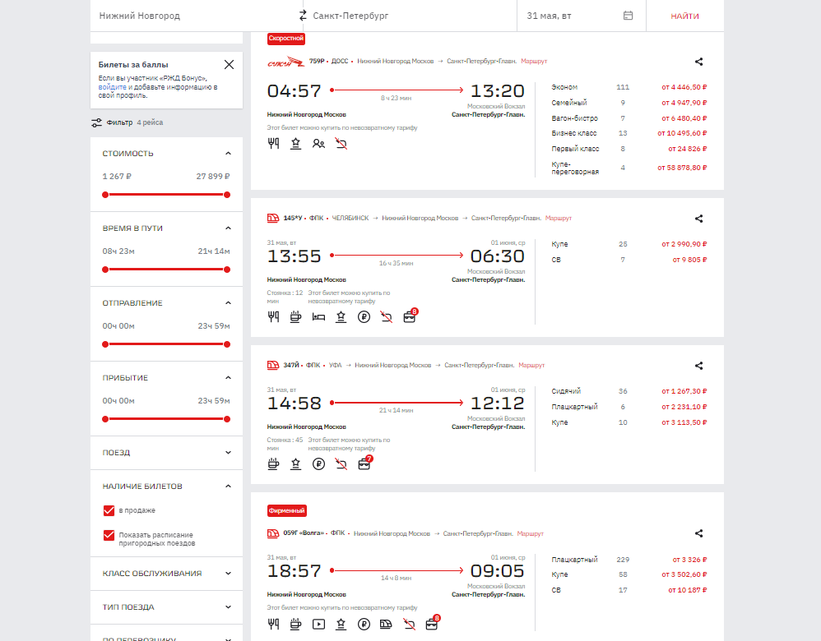This screenshot has width=821, height=641.
Task: Click the loyalty points icon on 759Р
Action: pyautogui.click(x=296, y=143)
